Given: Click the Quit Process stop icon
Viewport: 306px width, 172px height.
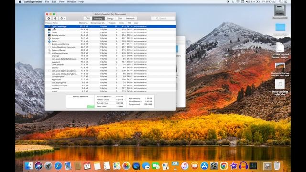Looking at the screenshot, I should [49, 18].
